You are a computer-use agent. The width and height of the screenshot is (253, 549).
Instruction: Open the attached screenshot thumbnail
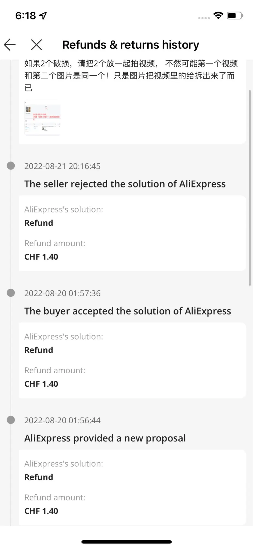click(42, 117)
